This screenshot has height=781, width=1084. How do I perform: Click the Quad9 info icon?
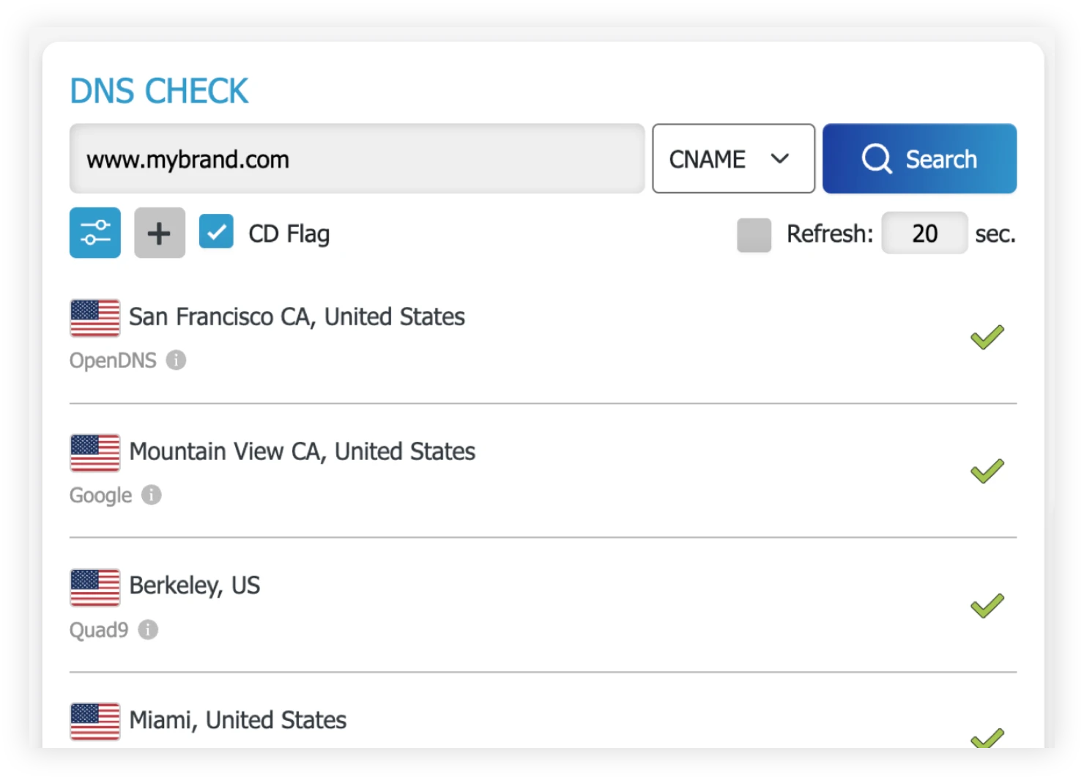[148, 629]
